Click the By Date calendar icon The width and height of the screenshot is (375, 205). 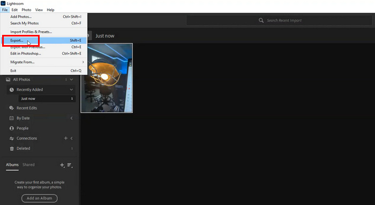tap(11, 118)
